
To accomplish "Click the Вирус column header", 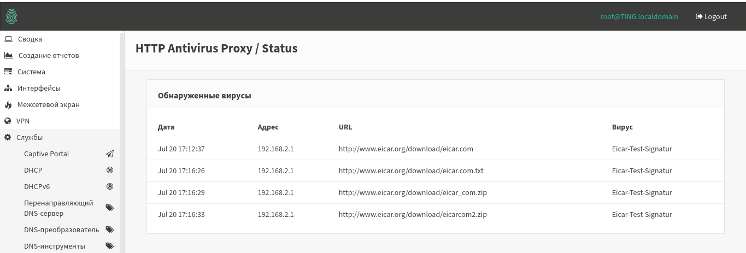I will click(622, 127).
